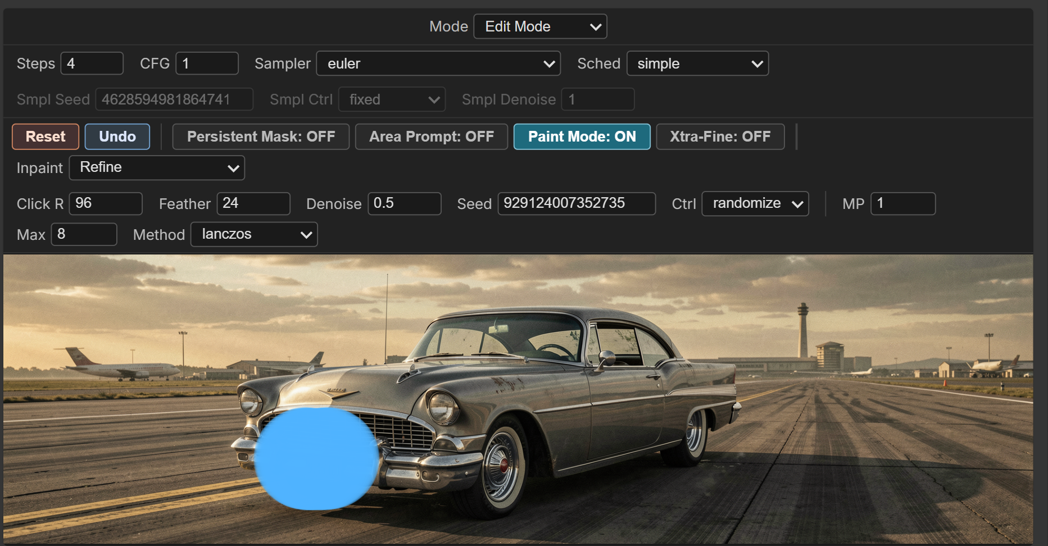Click the Max value field
The image size is (1048, 546).
[84, 234]
